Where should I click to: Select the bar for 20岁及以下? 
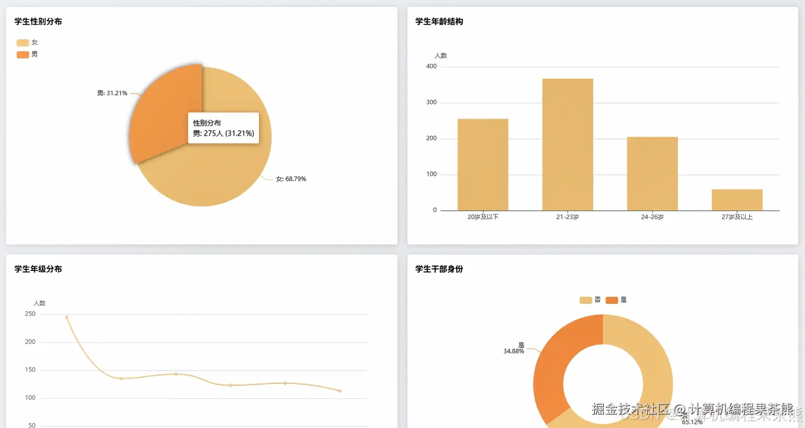click(x=483, y=164)
